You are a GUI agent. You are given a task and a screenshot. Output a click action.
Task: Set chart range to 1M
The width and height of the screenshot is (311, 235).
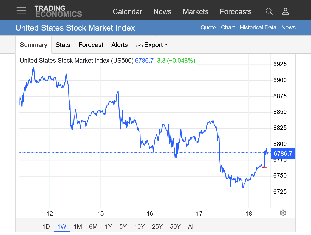[78, 227]
